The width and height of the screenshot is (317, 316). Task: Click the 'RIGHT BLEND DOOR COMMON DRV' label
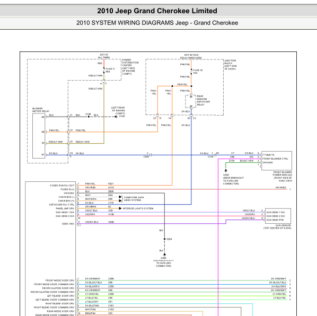(54, 308)
